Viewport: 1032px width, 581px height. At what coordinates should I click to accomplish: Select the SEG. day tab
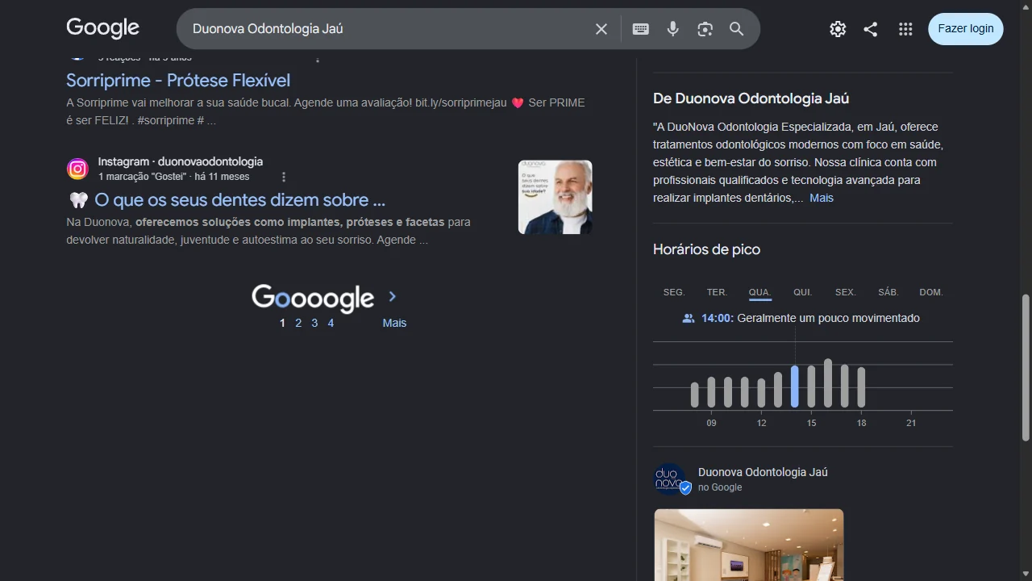pyautogui.click(x=674, y=292)
